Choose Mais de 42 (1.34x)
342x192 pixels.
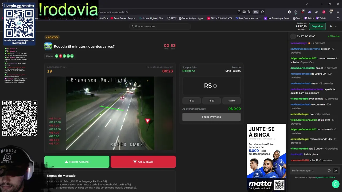(77, 162)
